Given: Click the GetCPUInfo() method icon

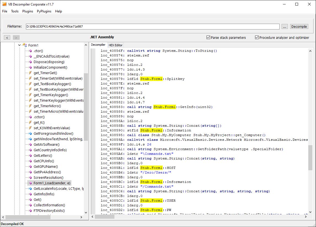Looking at the screenshot, I should 31,161.
